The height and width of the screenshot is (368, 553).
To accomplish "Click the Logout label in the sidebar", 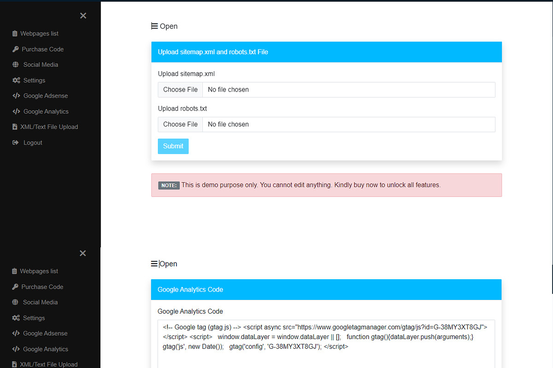I will click(x=33, y=143).
